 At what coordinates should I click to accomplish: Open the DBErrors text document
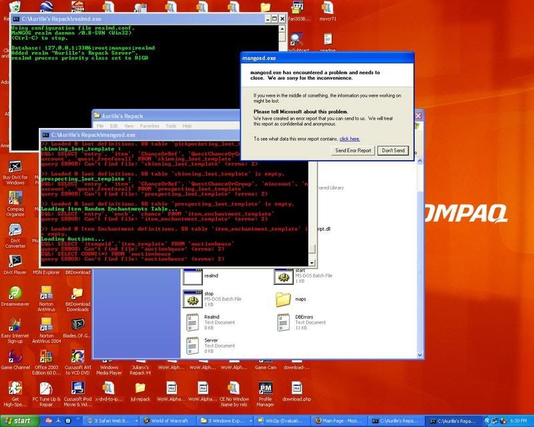302,322
